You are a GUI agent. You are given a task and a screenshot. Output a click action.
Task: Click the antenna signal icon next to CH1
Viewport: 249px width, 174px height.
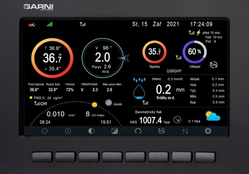[37, 103]
